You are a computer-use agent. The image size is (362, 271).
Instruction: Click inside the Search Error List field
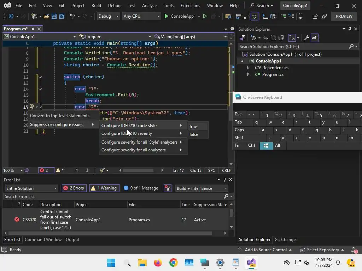tap(113, 197)
